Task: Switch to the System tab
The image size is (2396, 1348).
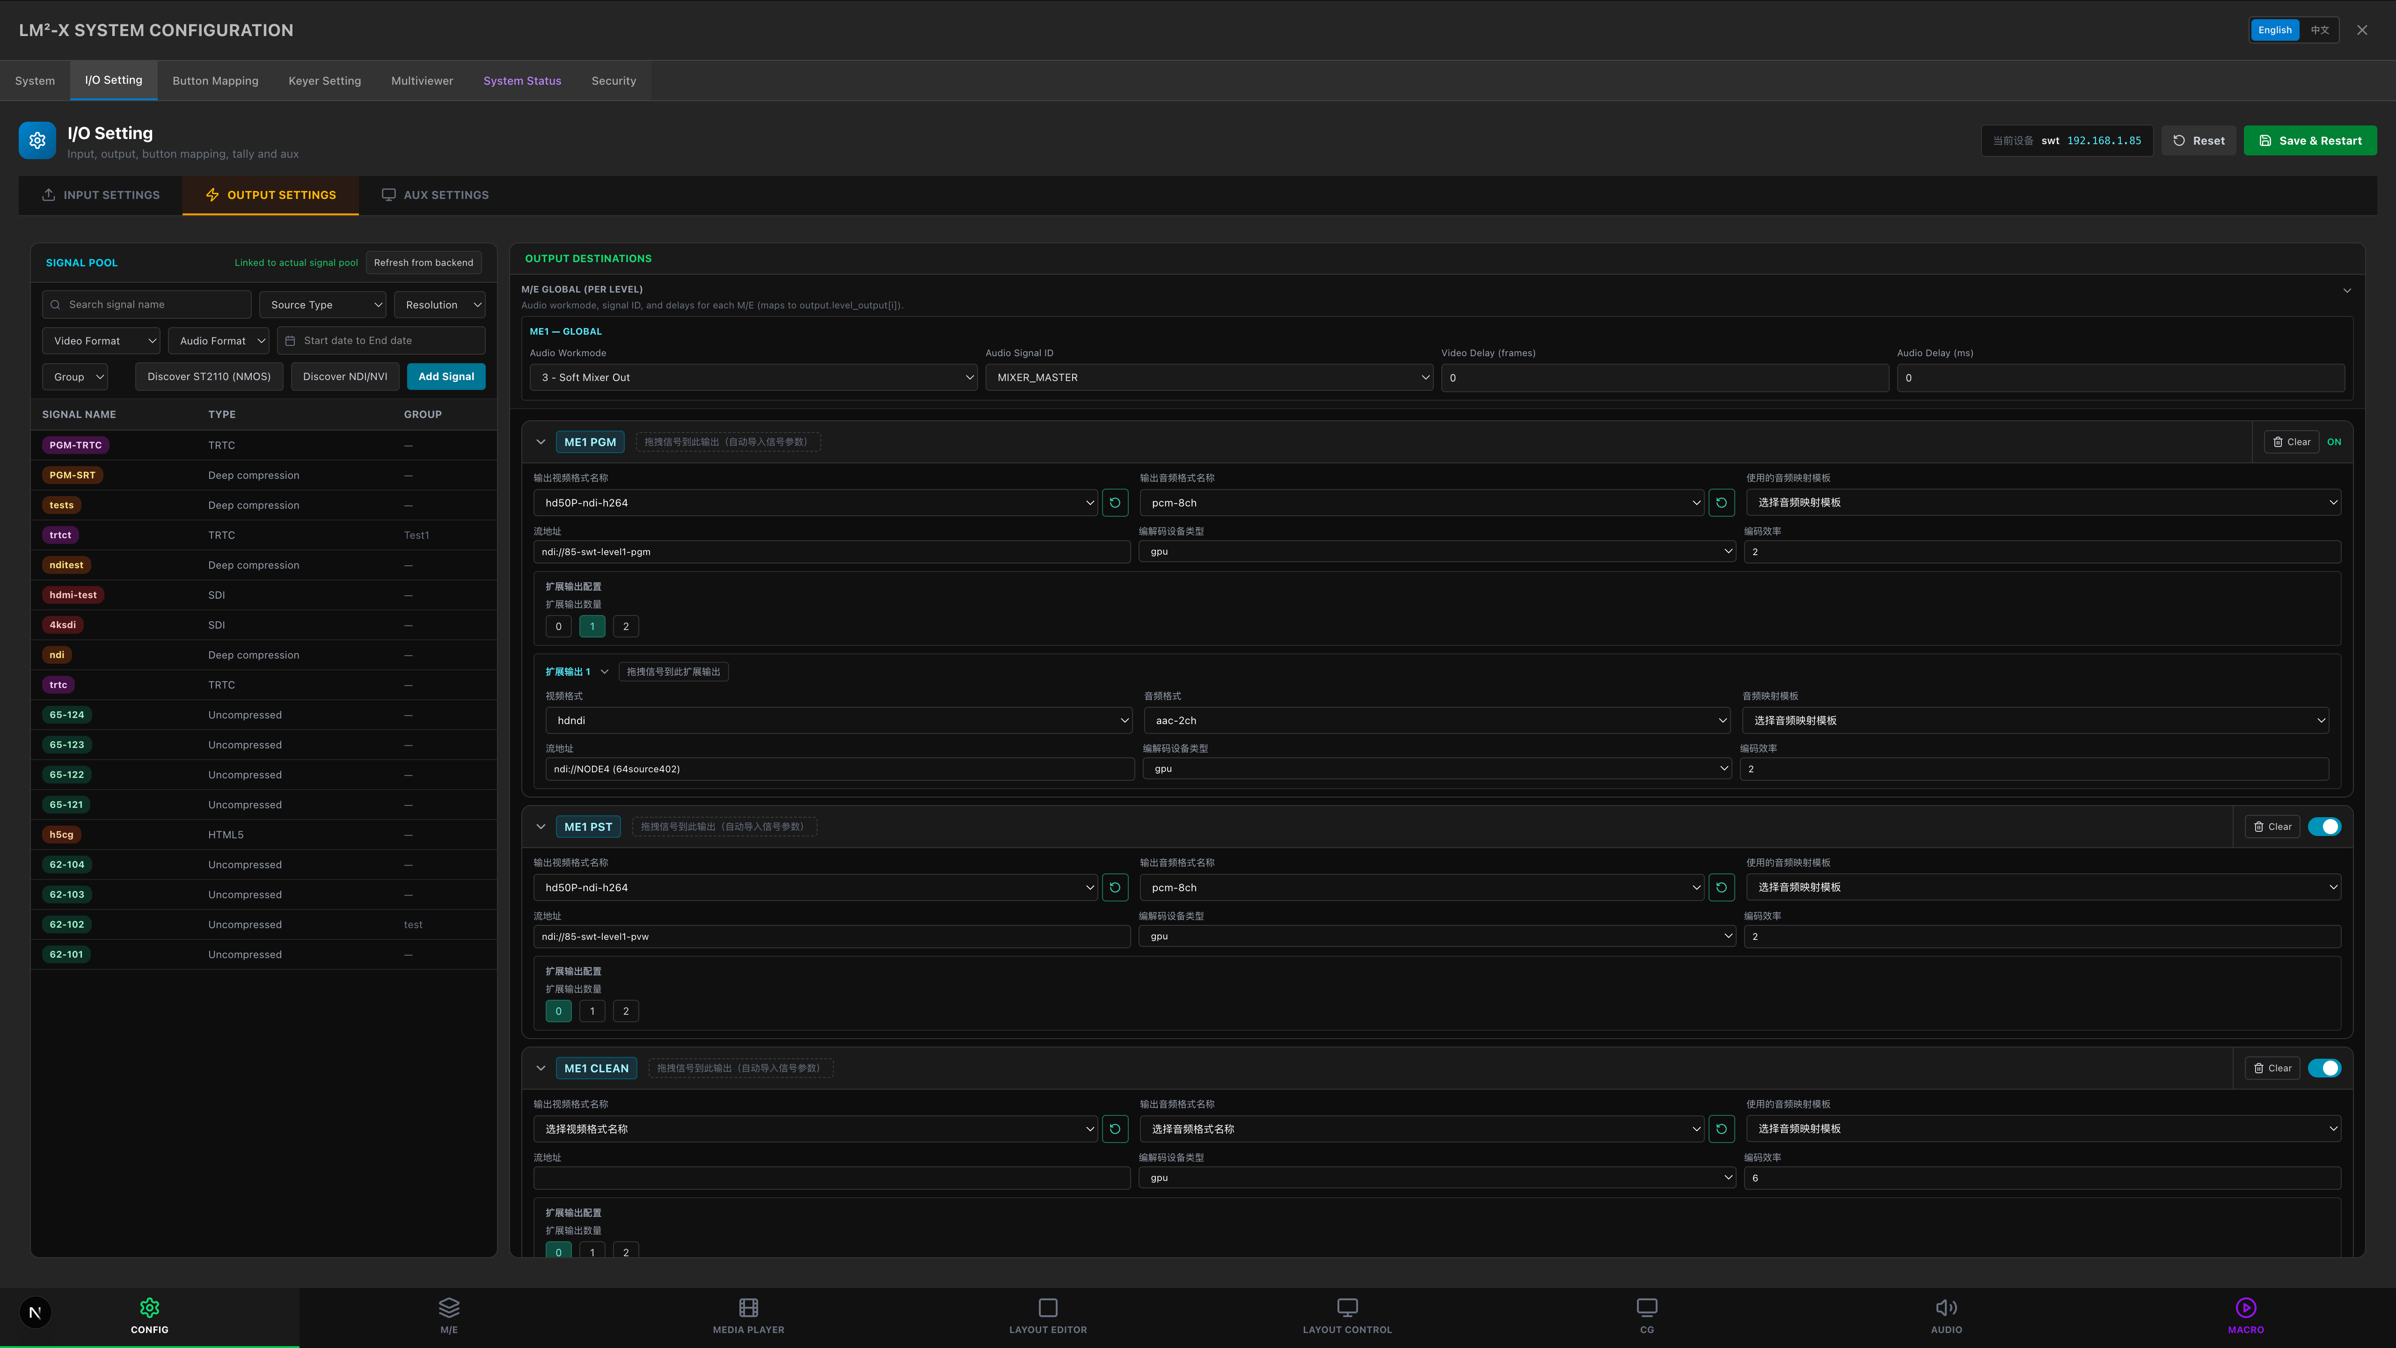Action: coord(36,81)
